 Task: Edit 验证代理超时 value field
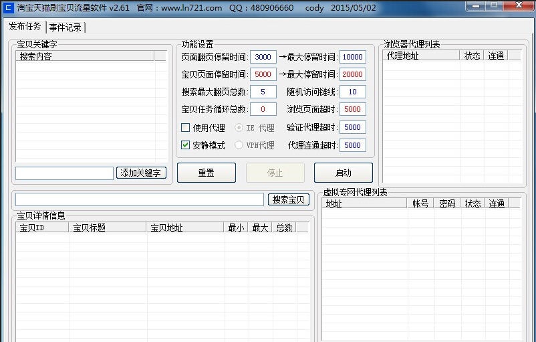tap(353, 127)
